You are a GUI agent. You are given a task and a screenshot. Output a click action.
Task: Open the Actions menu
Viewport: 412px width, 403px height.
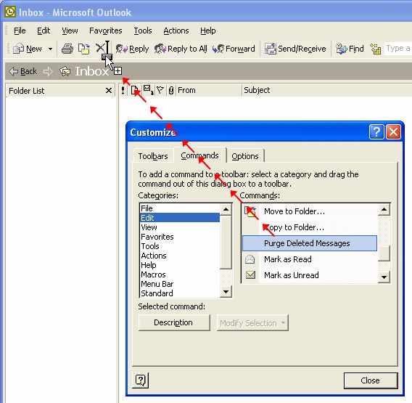pos(176,30)
